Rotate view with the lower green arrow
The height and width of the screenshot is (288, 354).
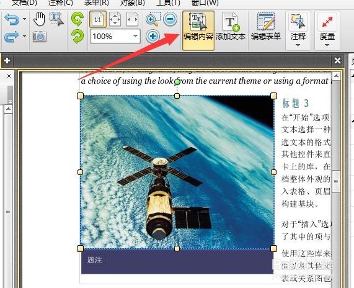(77, 37)
